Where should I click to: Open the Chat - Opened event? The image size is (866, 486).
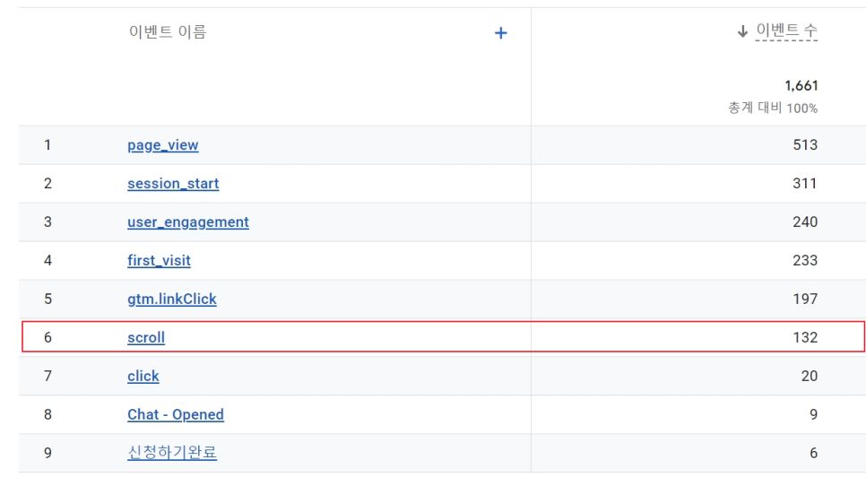pyautogui.click(x=176, y=414)
